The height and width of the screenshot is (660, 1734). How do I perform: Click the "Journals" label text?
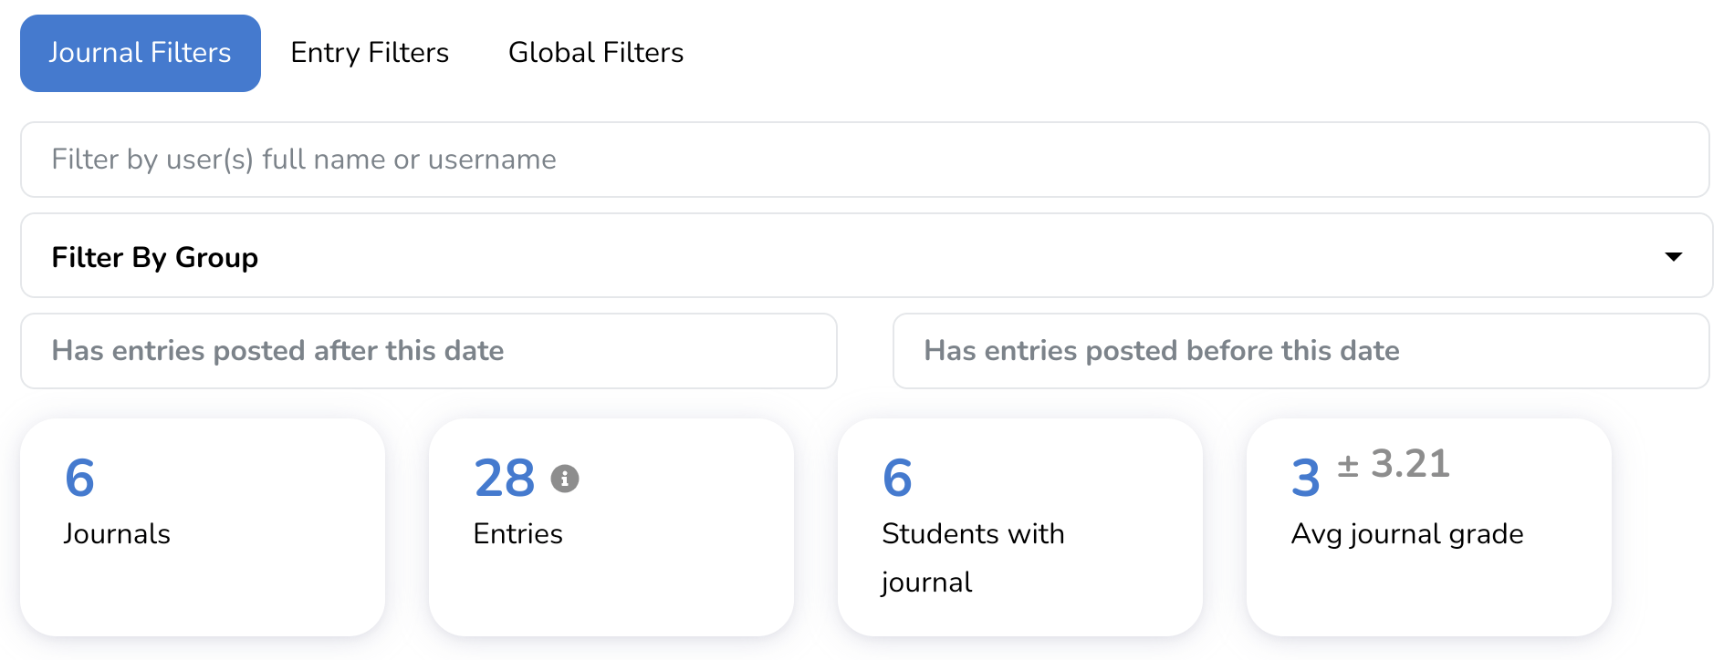(x=117, y=534)
